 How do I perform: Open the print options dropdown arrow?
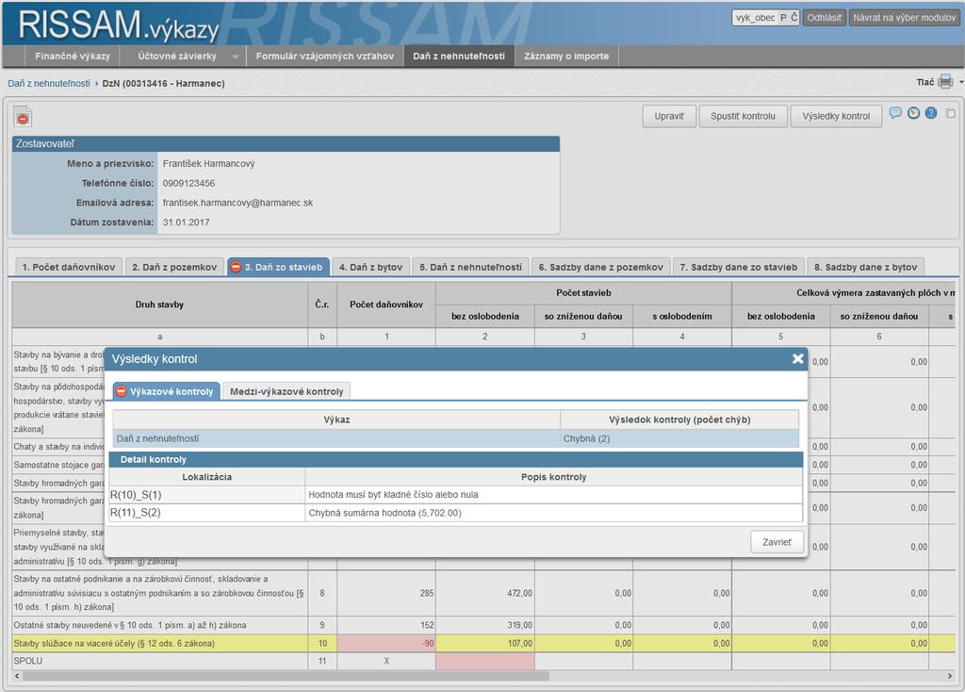961,82
